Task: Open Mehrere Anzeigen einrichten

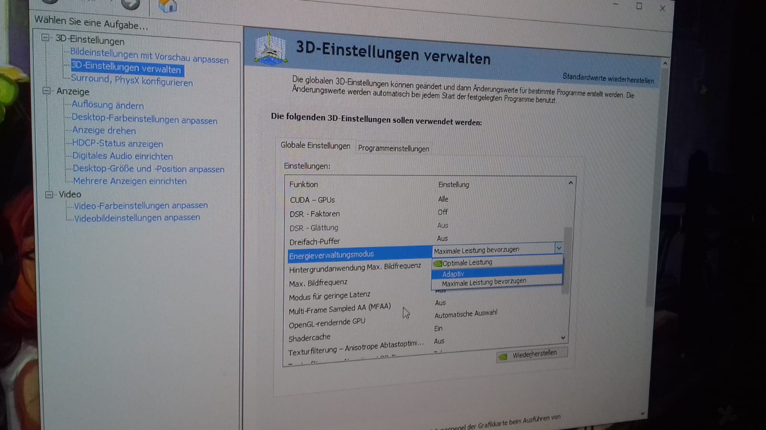Action: [x=130, y=181]
